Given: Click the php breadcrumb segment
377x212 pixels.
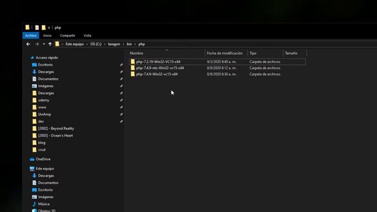Looking at the screenshot, I should [x=141, y=44].
